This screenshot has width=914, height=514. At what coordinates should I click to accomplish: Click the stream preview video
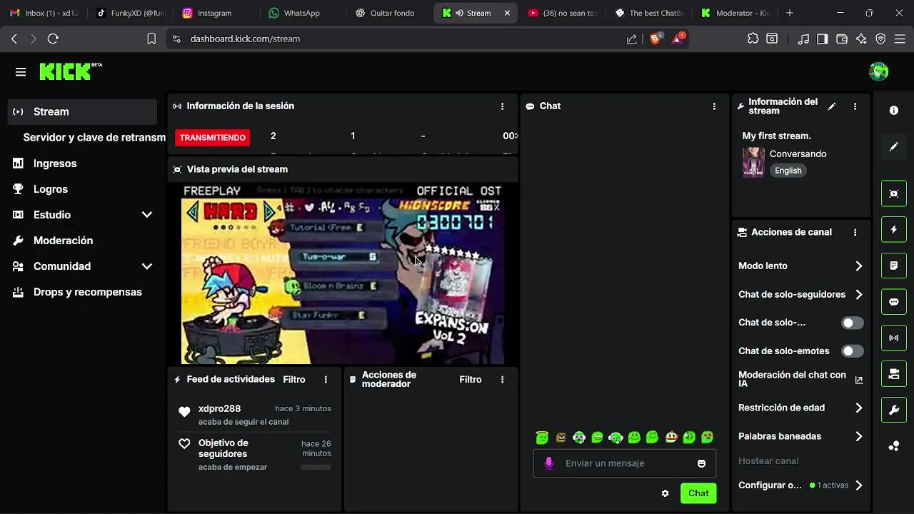[343, 274]
